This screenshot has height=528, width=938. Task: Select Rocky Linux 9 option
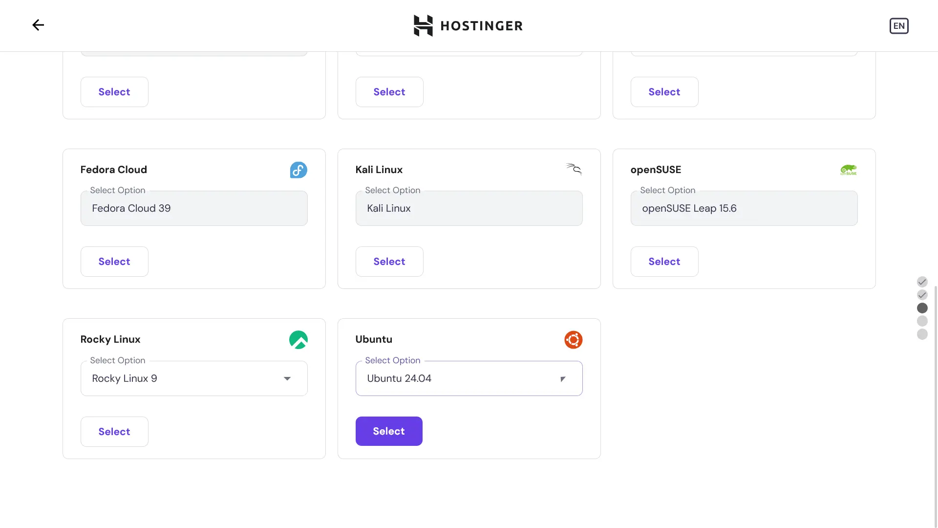point(193,378)
